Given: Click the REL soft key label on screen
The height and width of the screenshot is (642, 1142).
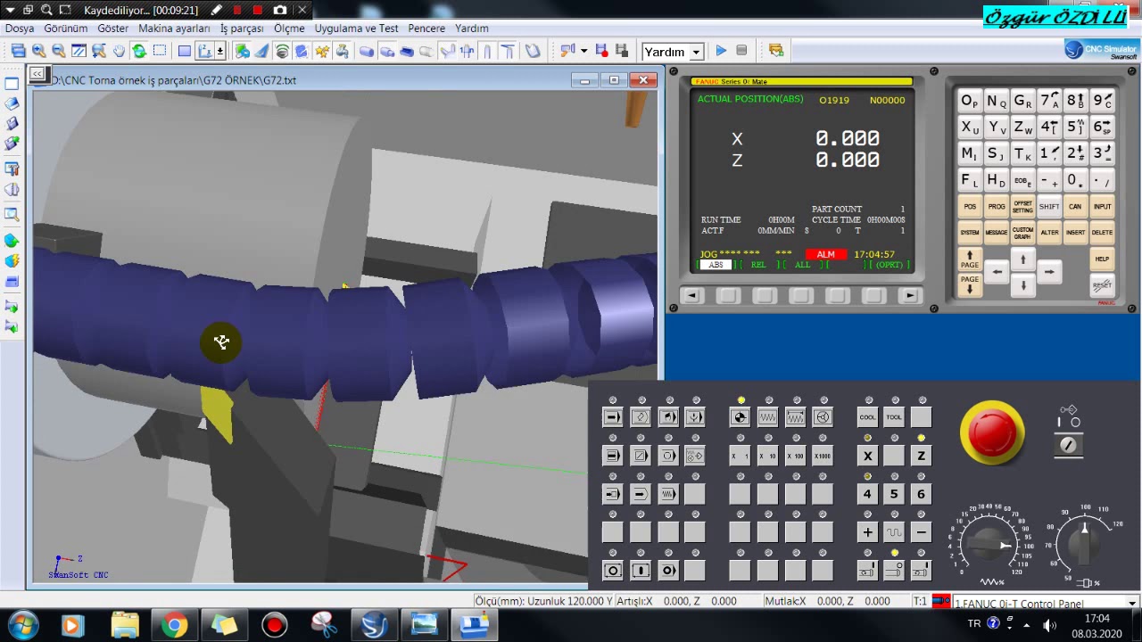Looking at the screenshot, I should [758, 265].
